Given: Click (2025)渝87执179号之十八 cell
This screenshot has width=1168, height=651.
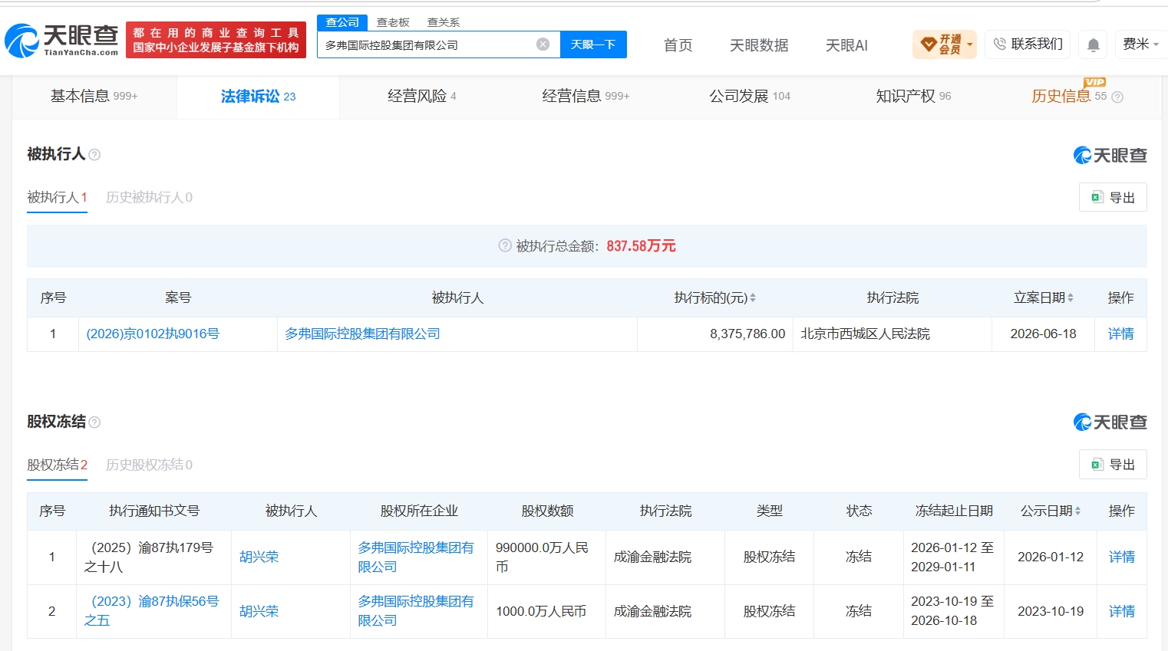Looking at the screenshot, I should click(x=152, y=557).
